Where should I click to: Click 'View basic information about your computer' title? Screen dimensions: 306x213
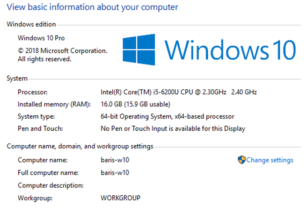pos(92,7)
